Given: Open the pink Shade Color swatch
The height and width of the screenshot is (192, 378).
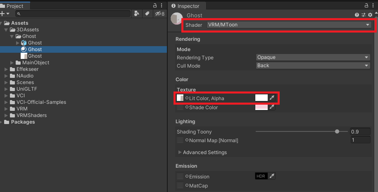Looking at the screenshot, I should click(x=262, y=107).
